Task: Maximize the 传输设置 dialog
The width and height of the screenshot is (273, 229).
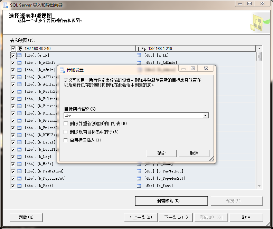Action: 193,68
